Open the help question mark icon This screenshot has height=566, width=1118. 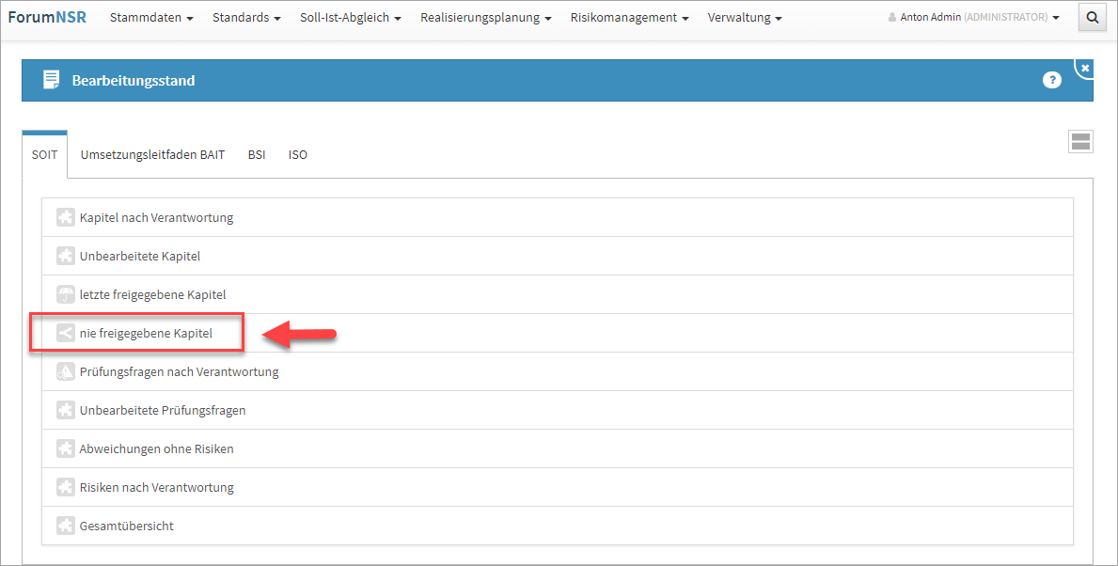point(1051,81)
